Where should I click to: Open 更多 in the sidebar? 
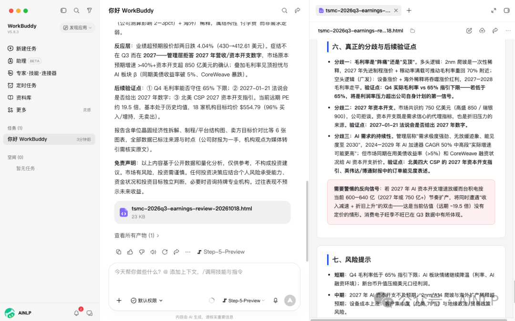pyautogui.click(x=17, y=110)
